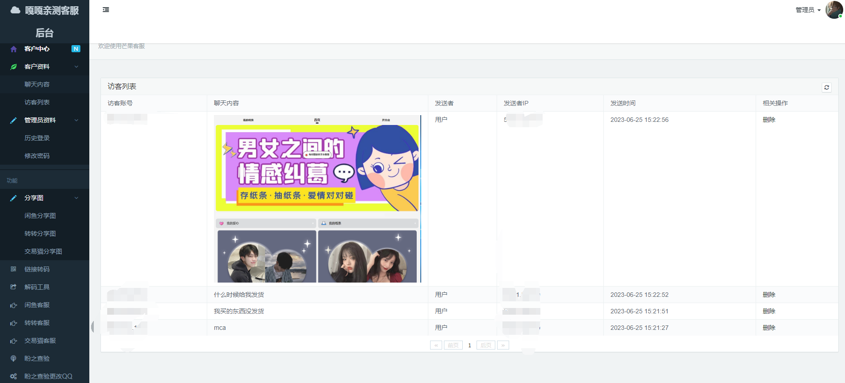Delete the 什么时候给我发货 message row
Viewport: 845px width, 383px height.
point(769,295)
